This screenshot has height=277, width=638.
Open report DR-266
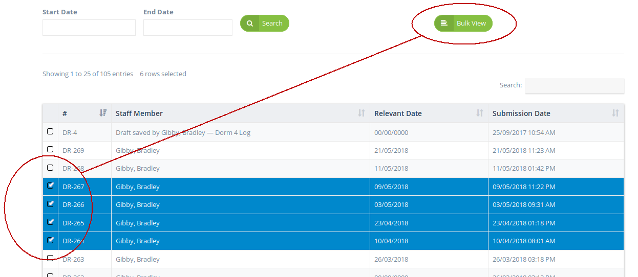coord(73,205)
